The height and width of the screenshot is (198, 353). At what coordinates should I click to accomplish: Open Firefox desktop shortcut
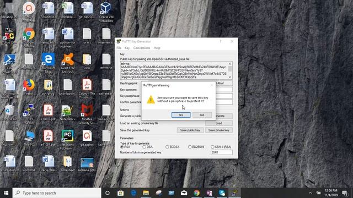[x=29, y=87]
